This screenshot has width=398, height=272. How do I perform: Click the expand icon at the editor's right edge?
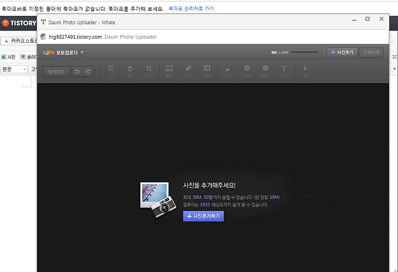(395, 57)
